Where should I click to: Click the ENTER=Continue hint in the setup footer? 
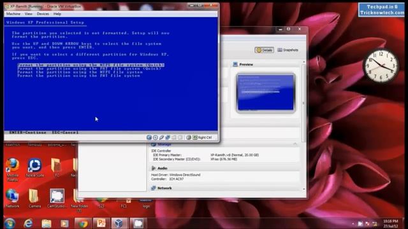27,132
